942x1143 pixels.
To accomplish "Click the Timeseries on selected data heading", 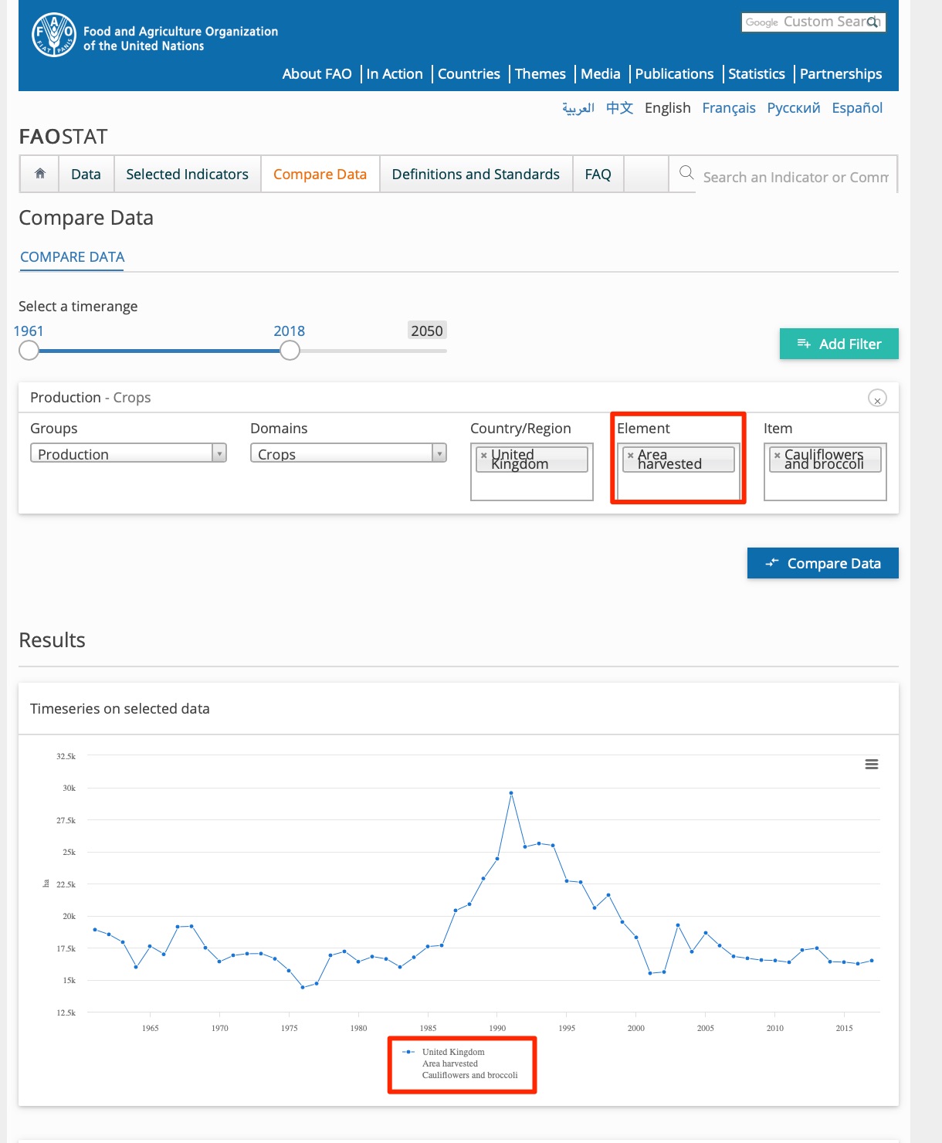I will [x=120, y=708].
